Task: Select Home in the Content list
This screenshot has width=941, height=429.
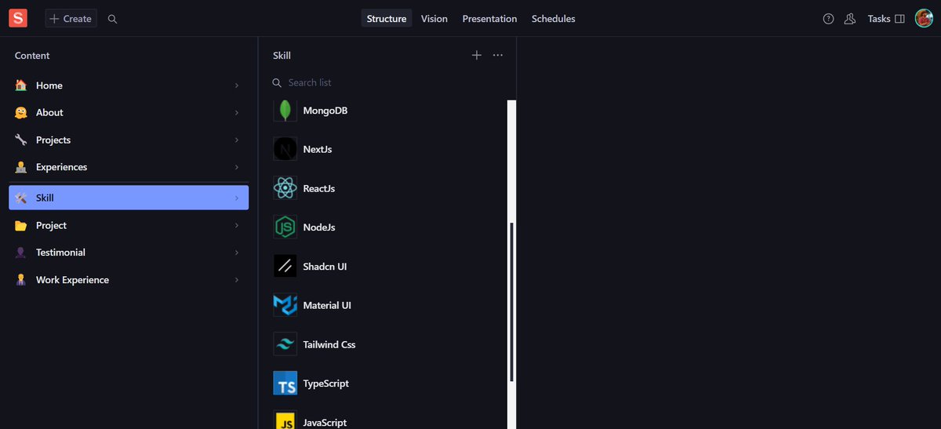Action: click(129, 85)
